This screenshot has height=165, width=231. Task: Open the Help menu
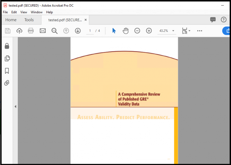pos(50,12)
